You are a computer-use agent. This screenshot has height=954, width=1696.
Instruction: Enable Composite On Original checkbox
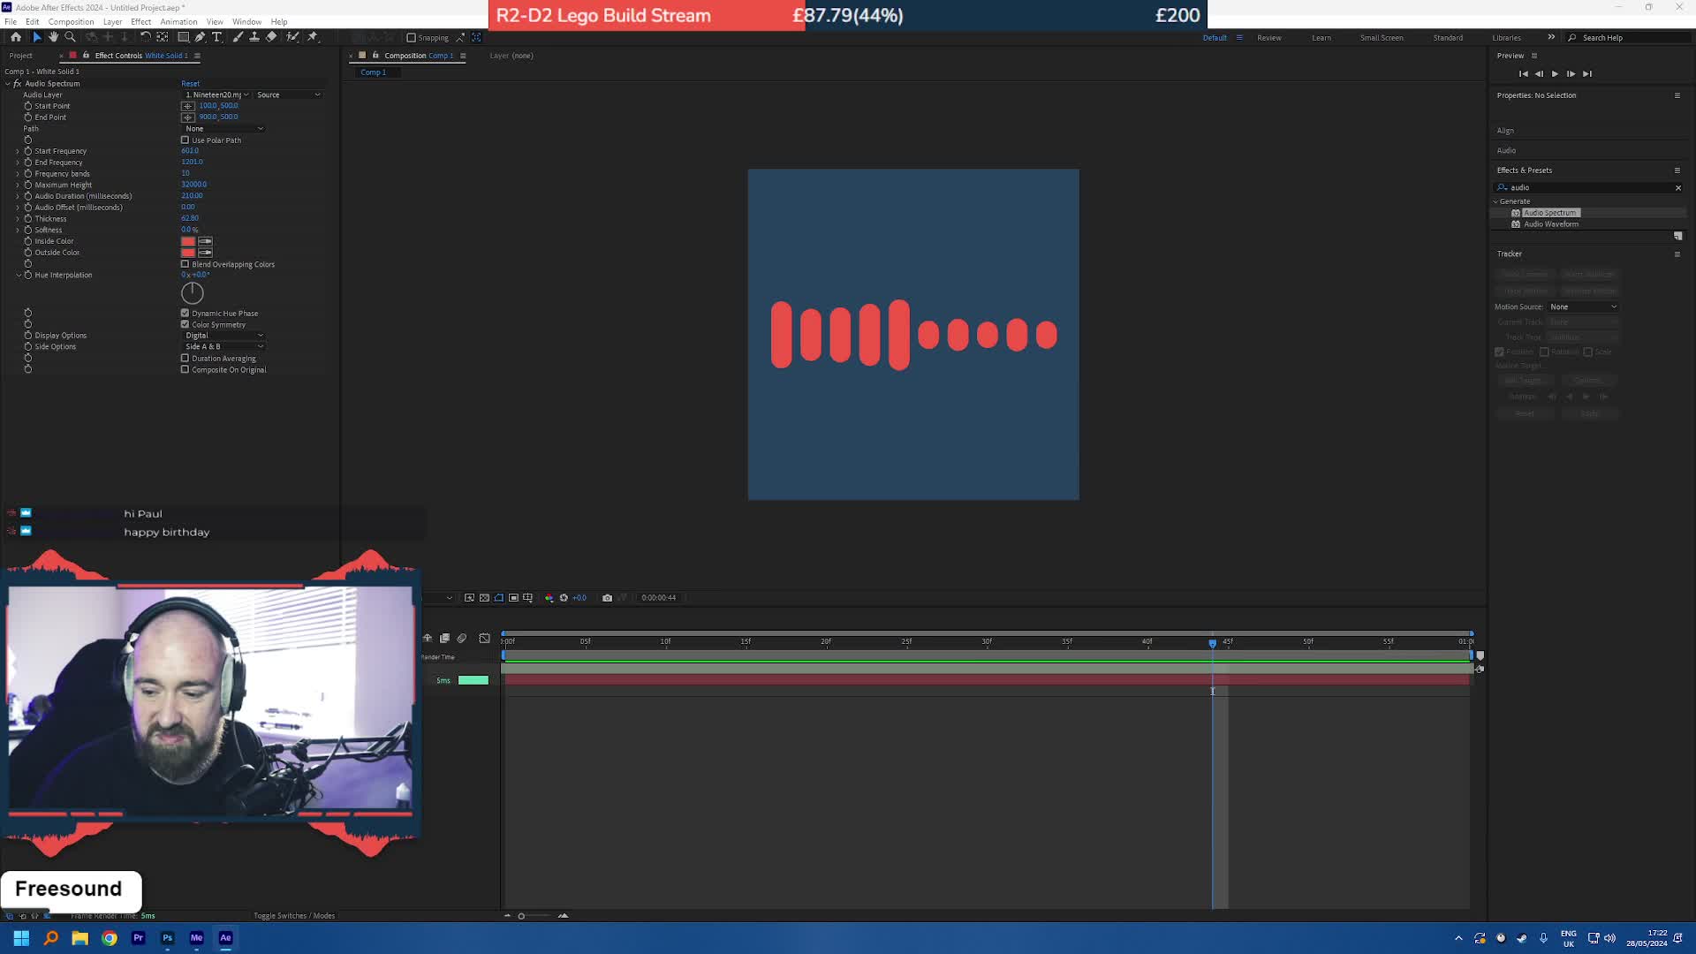point(185,369)
